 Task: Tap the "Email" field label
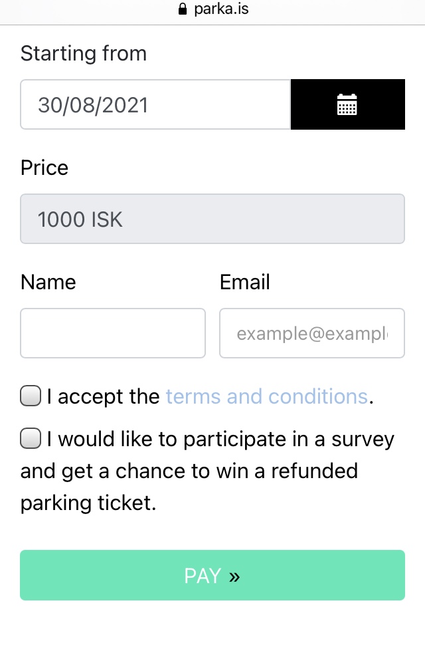click(245, 282)
